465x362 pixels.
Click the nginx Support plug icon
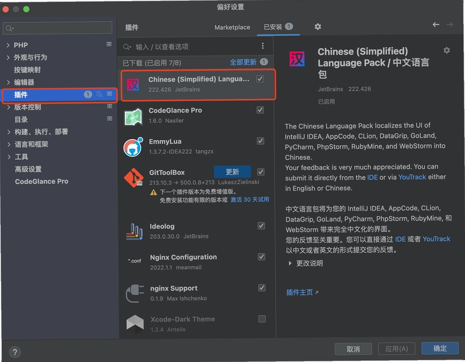[135, 293]
